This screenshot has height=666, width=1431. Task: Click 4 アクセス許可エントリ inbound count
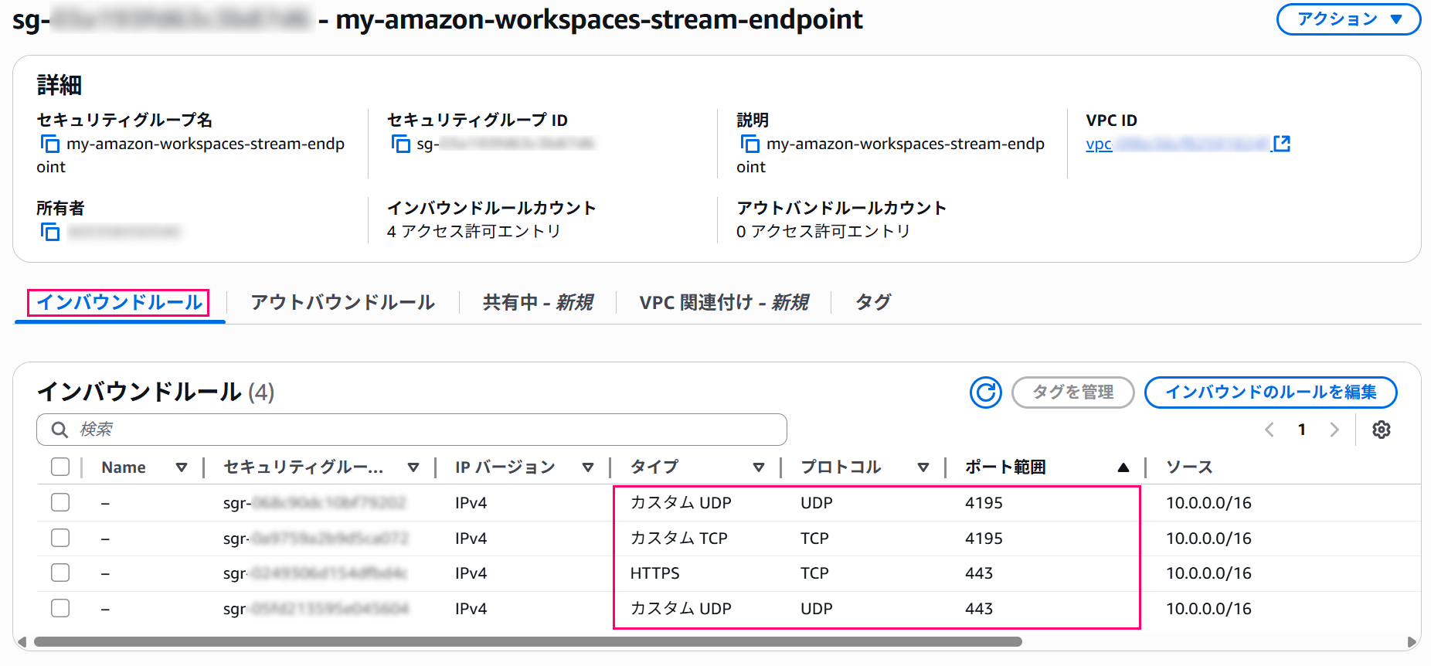(474, 232)
